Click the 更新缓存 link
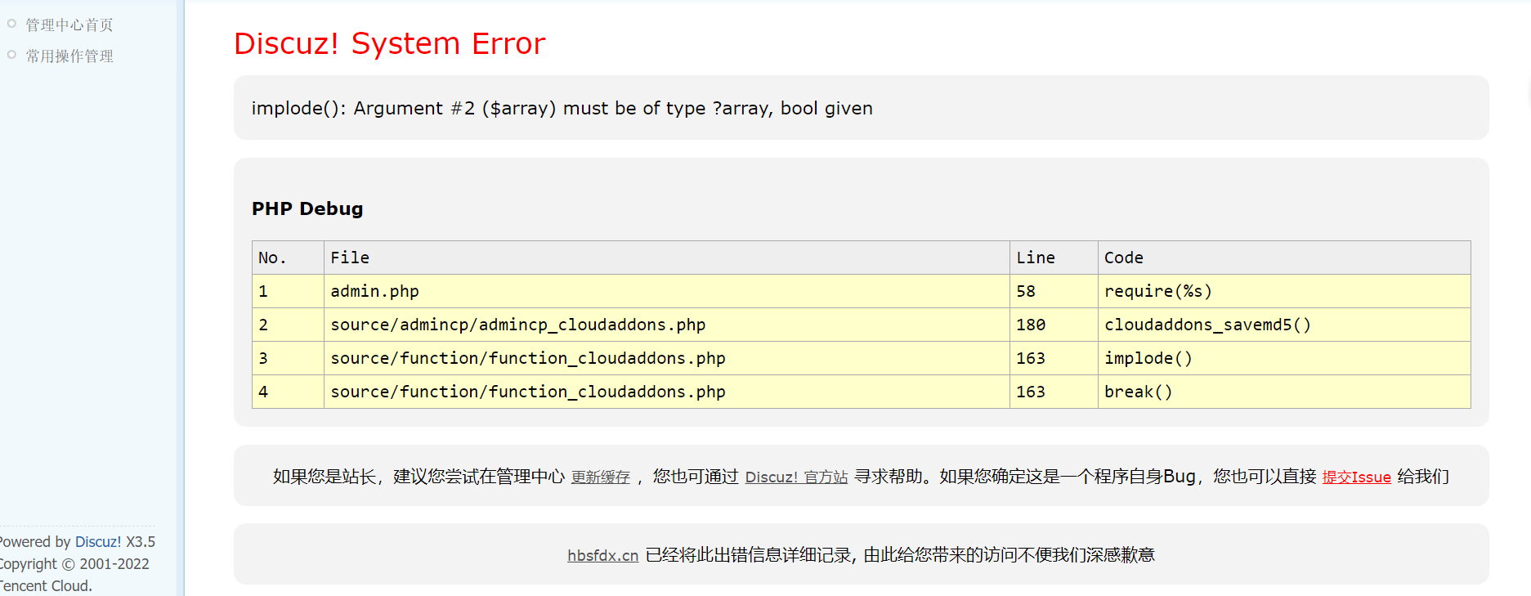The width and height of the screenshot is (1531, 596). coord(600,477)
